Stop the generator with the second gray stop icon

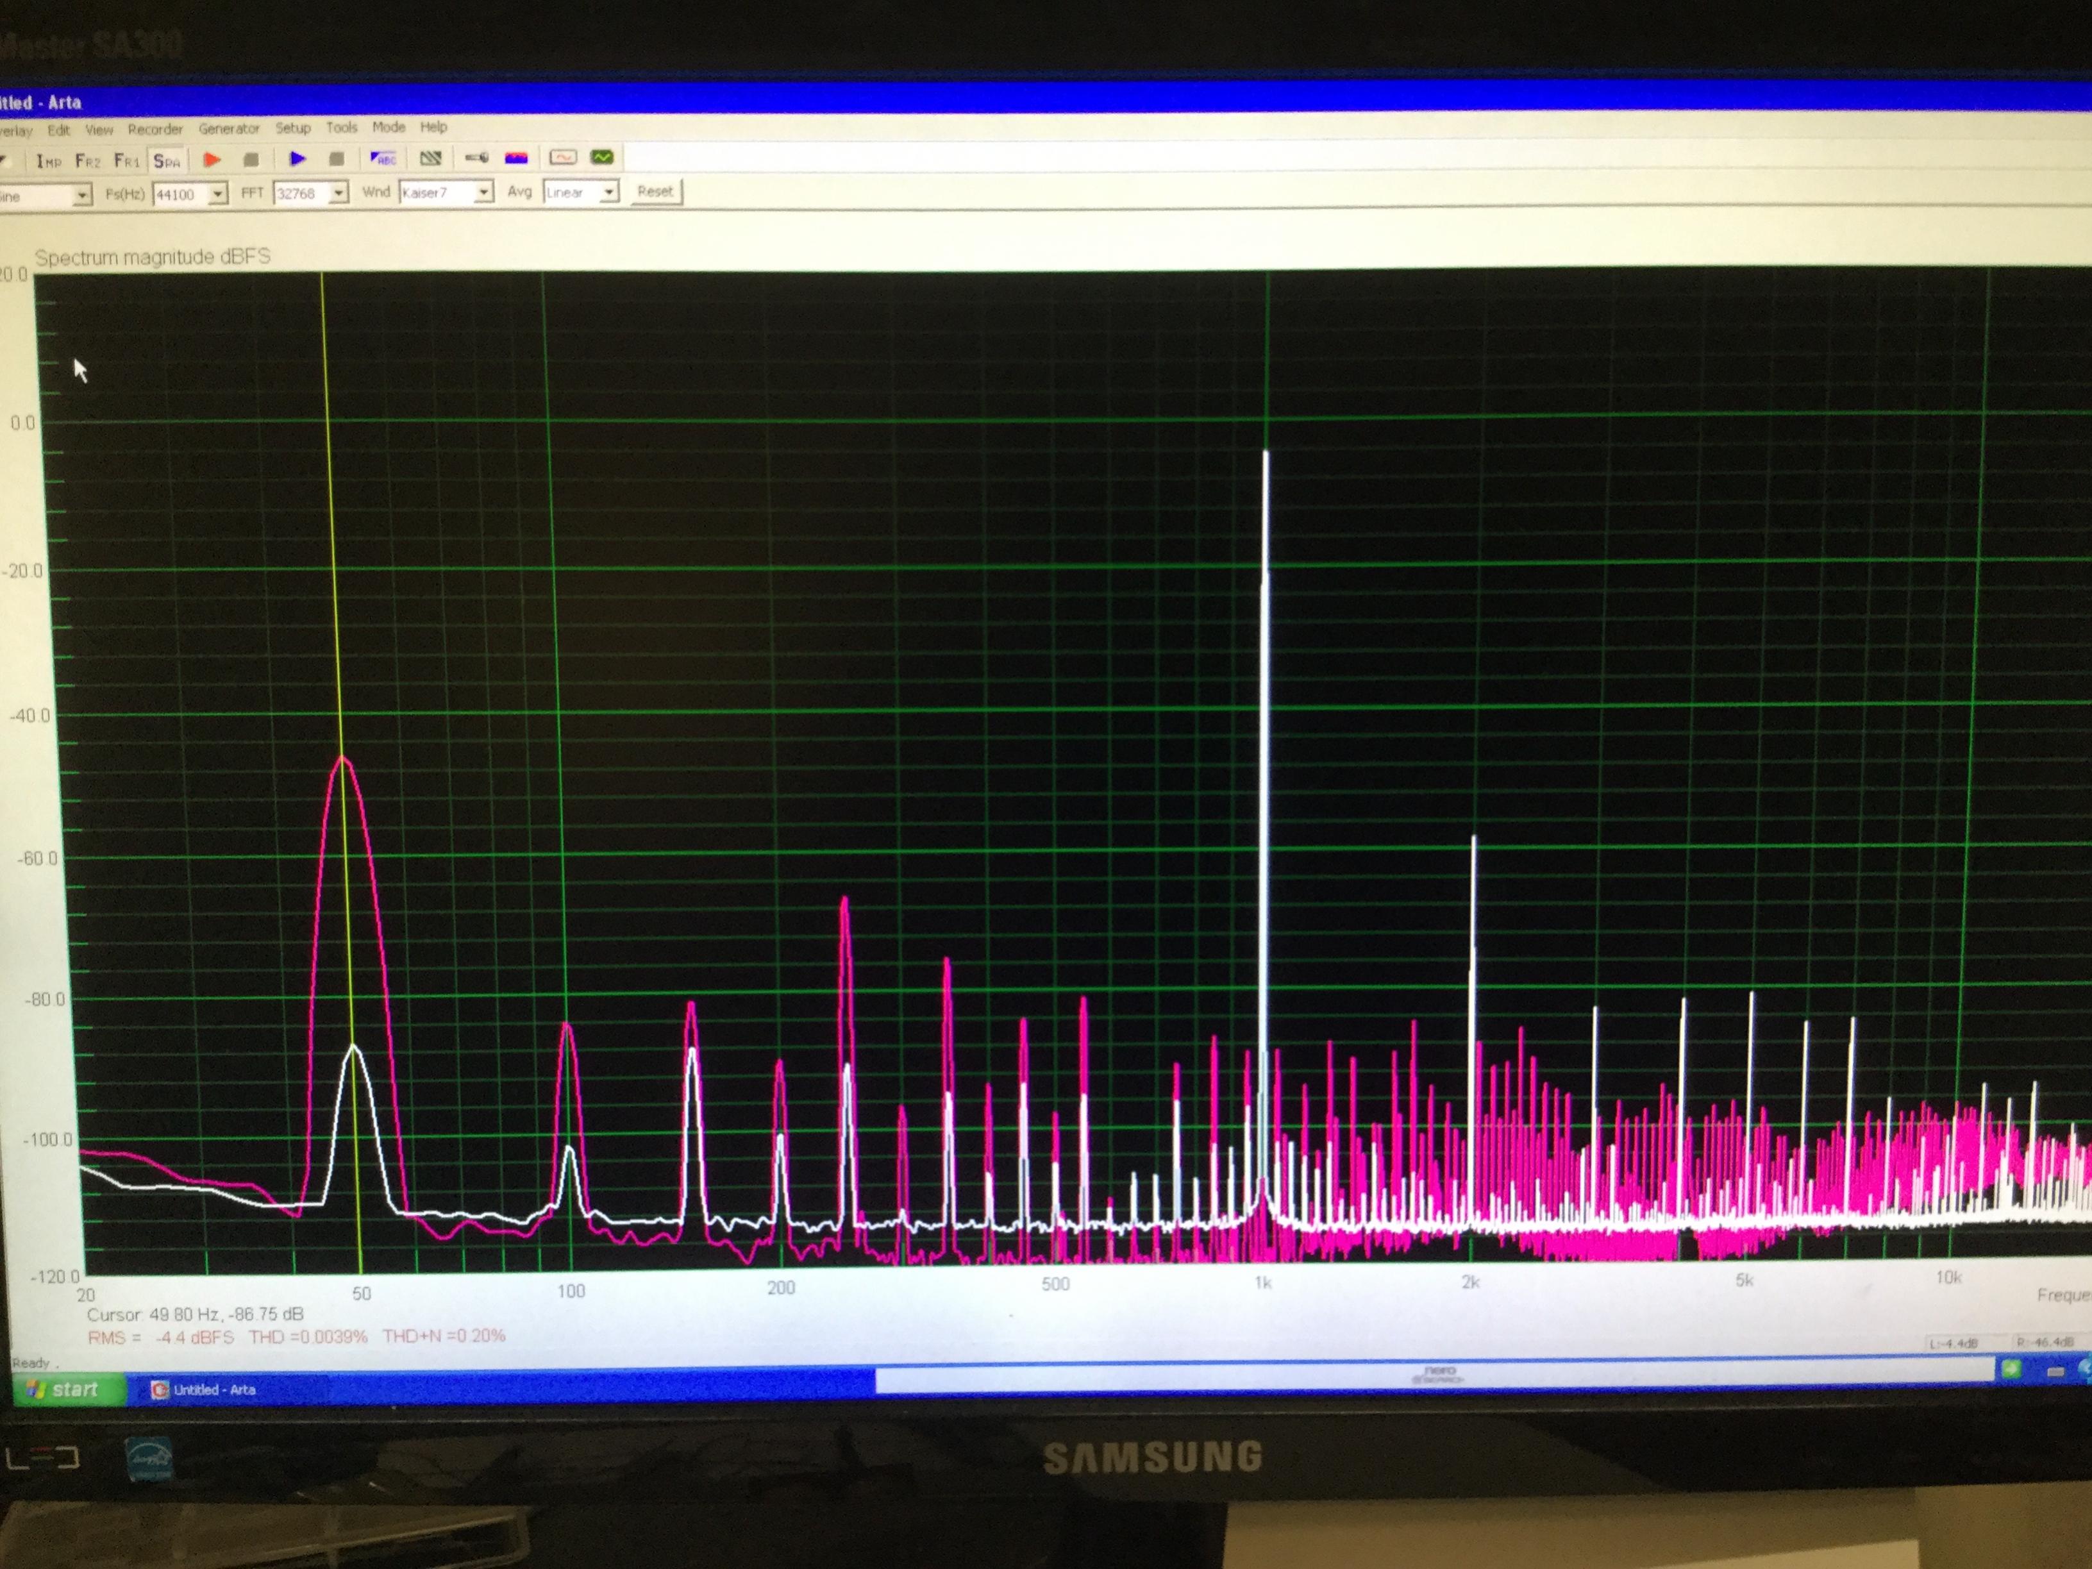tap(336, 159)
